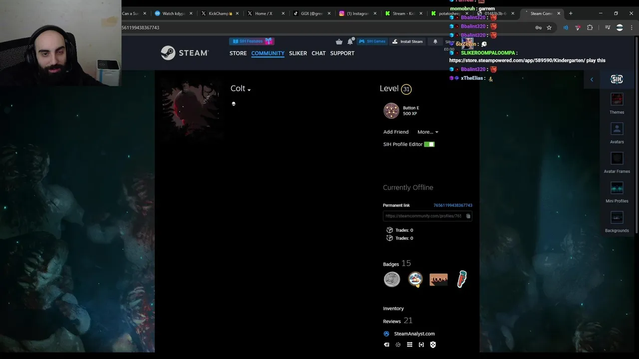Click Install Steam button
The height and width of the screenshot is (359, 639).
pyautogui.click(x=407, y=41)
